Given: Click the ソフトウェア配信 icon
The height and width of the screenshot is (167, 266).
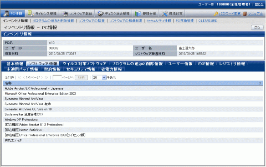Looking at the screenshot, I should point(65,14).
